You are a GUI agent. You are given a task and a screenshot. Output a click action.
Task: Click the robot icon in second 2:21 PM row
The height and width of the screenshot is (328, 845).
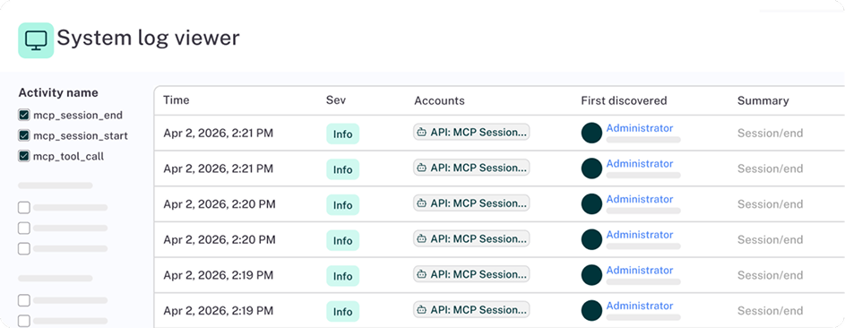coord(422,168)
